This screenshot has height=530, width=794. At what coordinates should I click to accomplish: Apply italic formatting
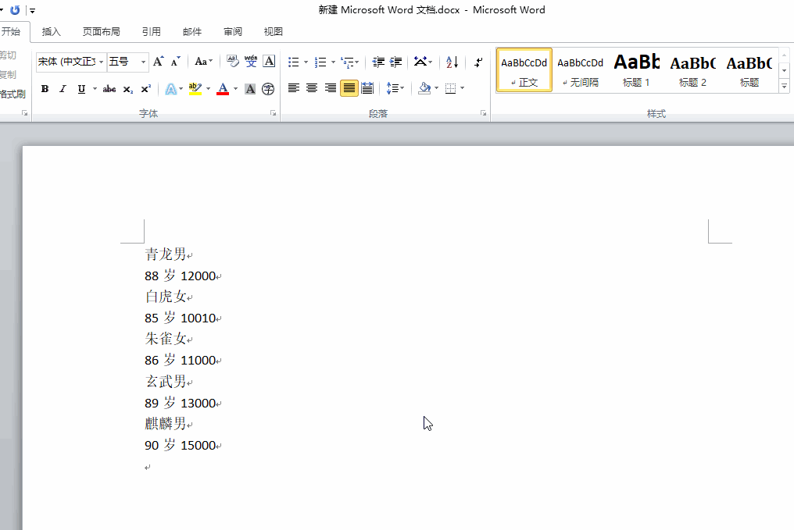click(62, 88)
